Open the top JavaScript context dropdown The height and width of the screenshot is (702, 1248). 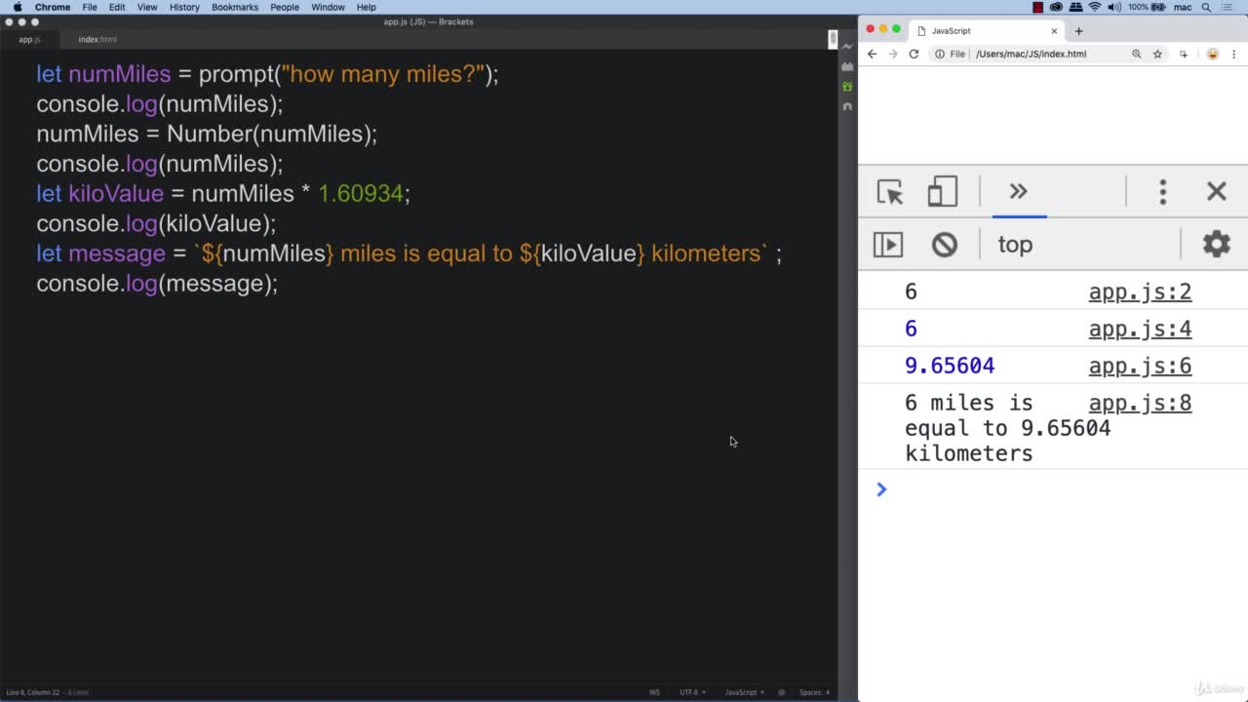(1015, 245)
